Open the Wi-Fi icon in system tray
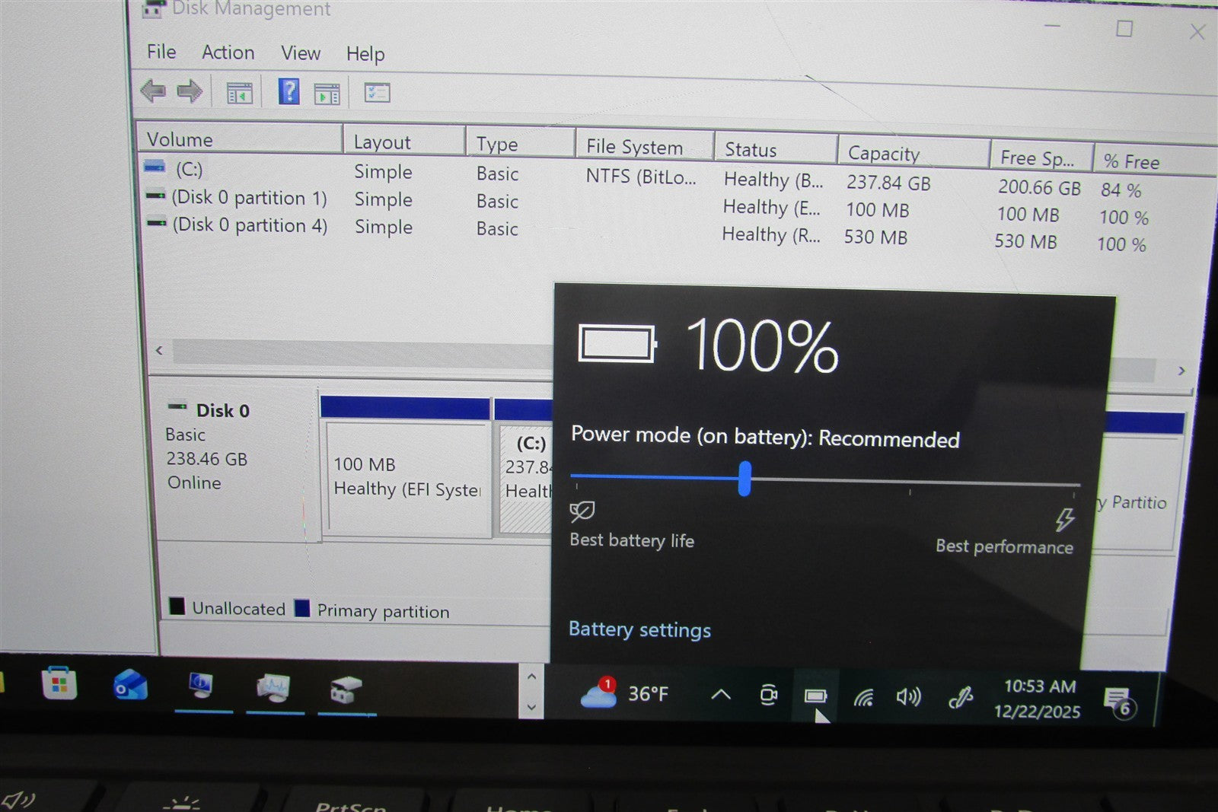Image resolution: width=1218 pixels, height=812 pixels. pyautogui.click(x=864, y=695)
